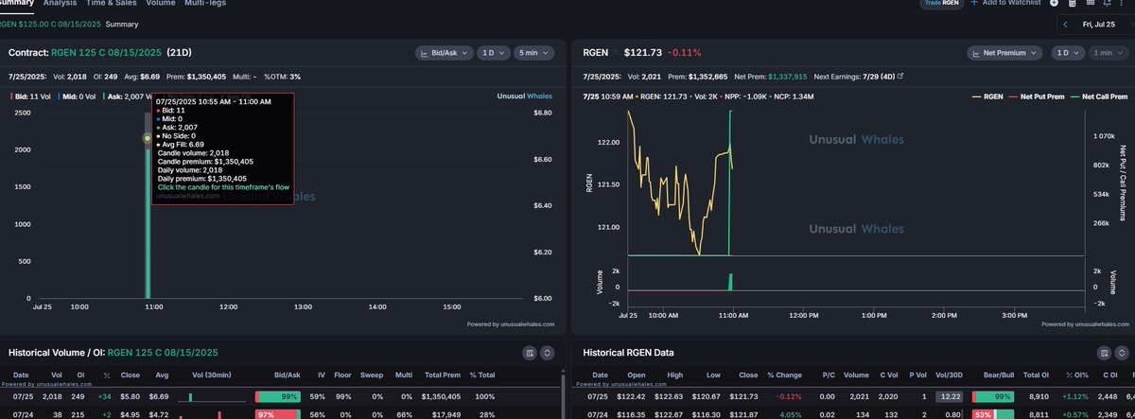Viewport: 1135px width, 419px height.
Task: Click the green RGEN volume bar at 11:00 AM
Action: (729, 281)
